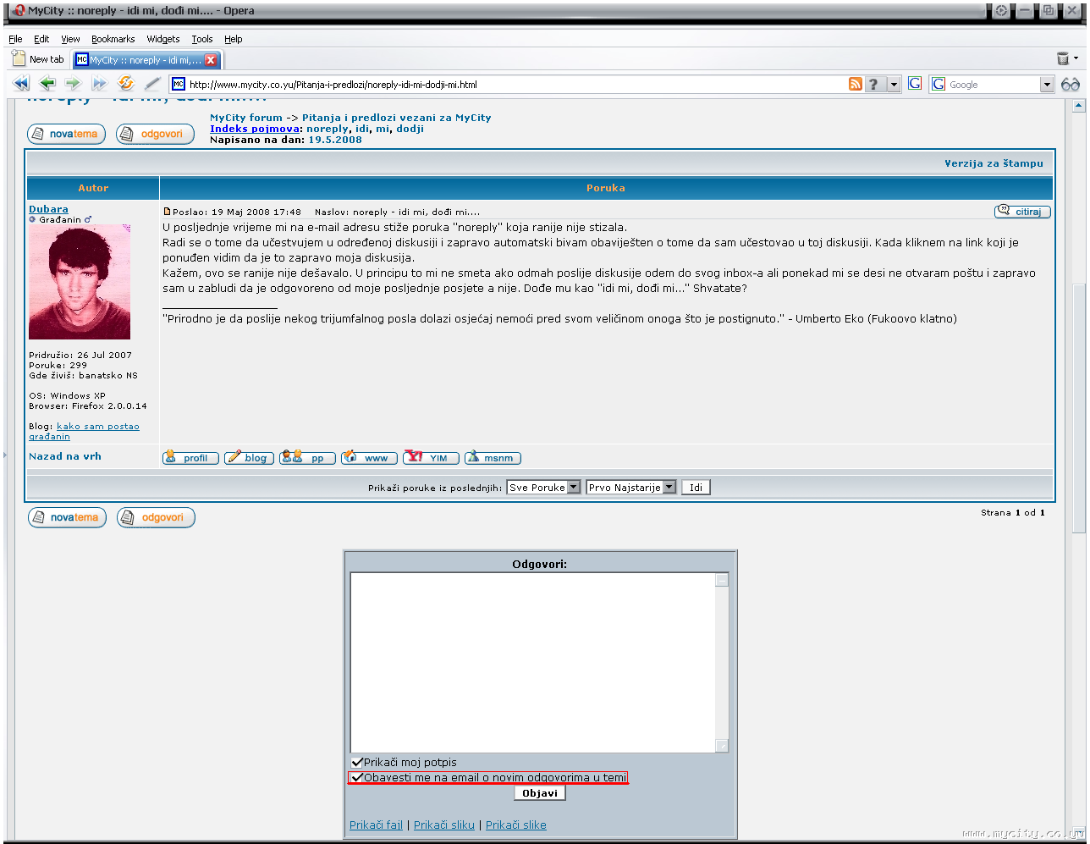Image resolution: width=1090 pixels, height=844 pixels.
Task: Click the glasses view icon
Action: [1071, 84]
